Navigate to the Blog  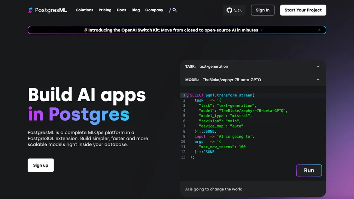[x=136, y=10]
